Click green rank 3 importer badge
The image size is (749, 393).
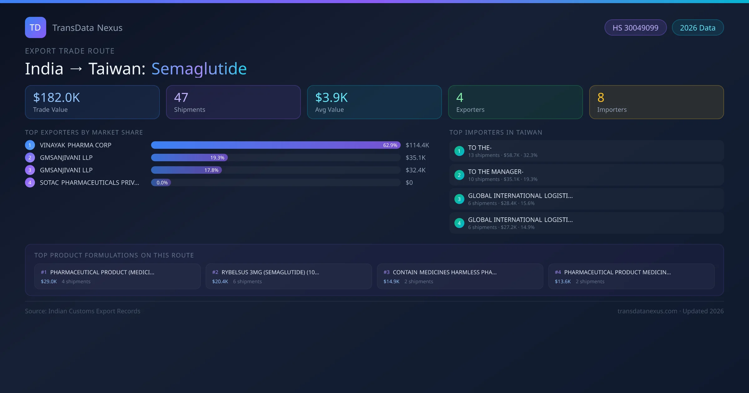459,199
